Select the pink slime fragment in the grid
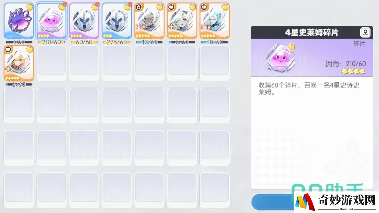Viewport: 379px width, 213px height. point(51,21)
